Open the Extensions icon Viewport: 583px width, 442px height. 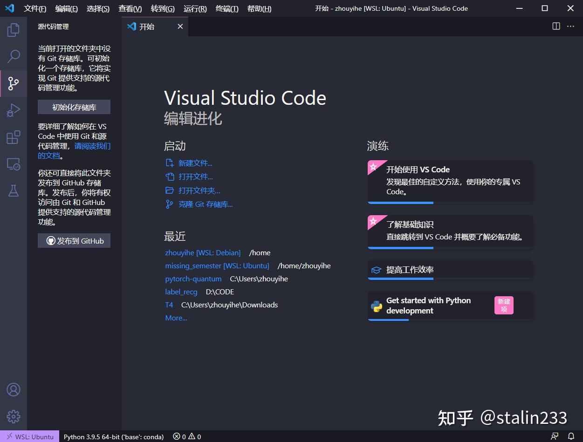[x=14, y=137]
